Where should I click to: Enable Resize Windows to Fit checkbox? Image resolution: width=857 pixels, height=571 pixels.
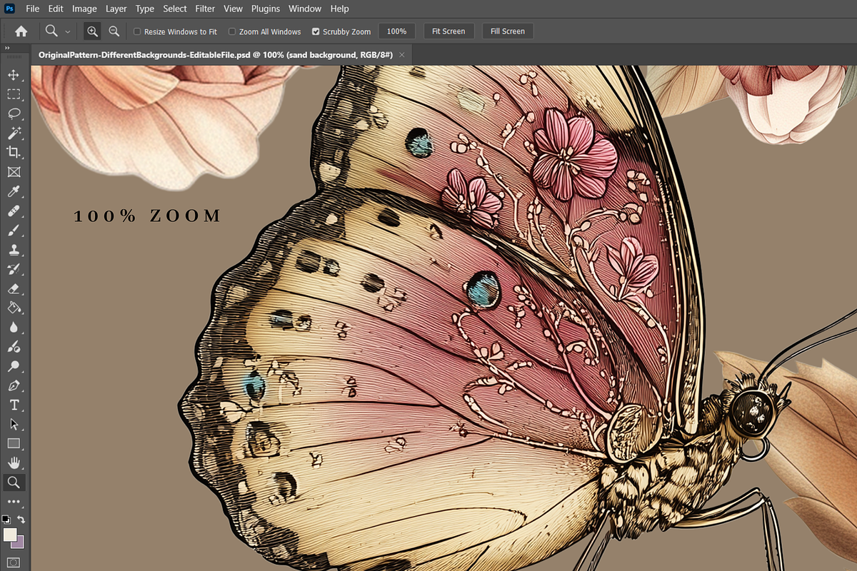[x=137, y=31]
